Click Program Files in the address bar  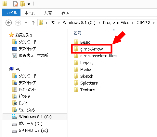click(116, 23)
